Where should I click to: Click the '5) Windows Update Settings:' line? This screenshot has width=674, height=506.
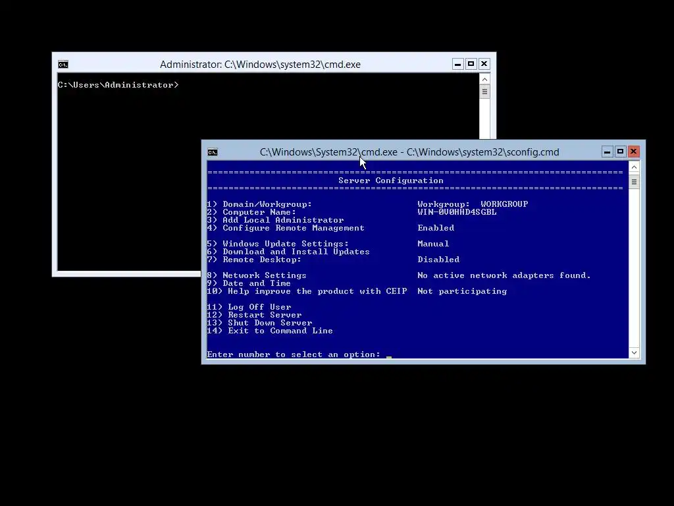(x=278, y=244)
